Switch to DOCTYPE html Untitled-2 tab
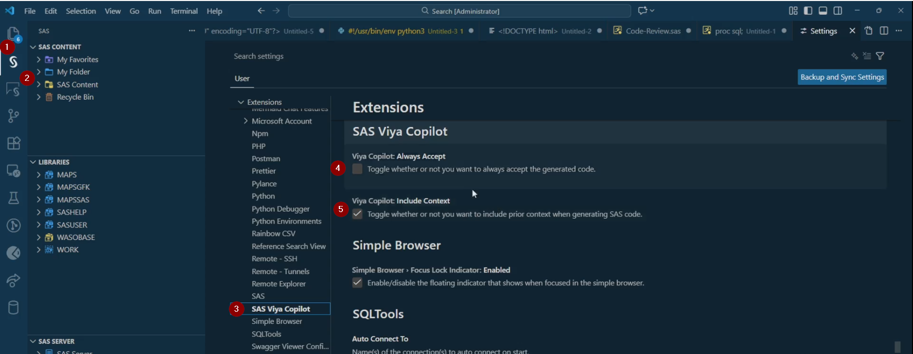The width and height of the screenshot is (913, 354). [545, 31]
